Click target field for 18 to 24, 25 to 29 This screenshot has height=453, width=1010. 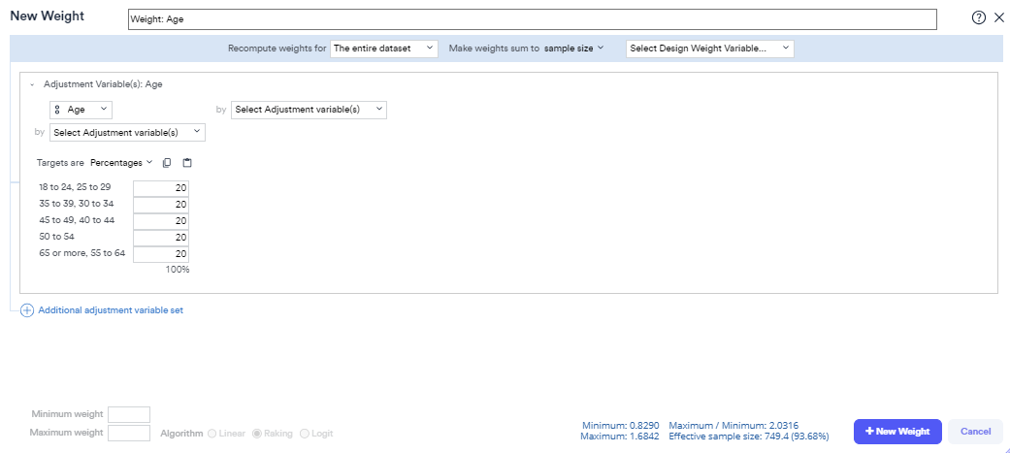(x=161, y=188)
